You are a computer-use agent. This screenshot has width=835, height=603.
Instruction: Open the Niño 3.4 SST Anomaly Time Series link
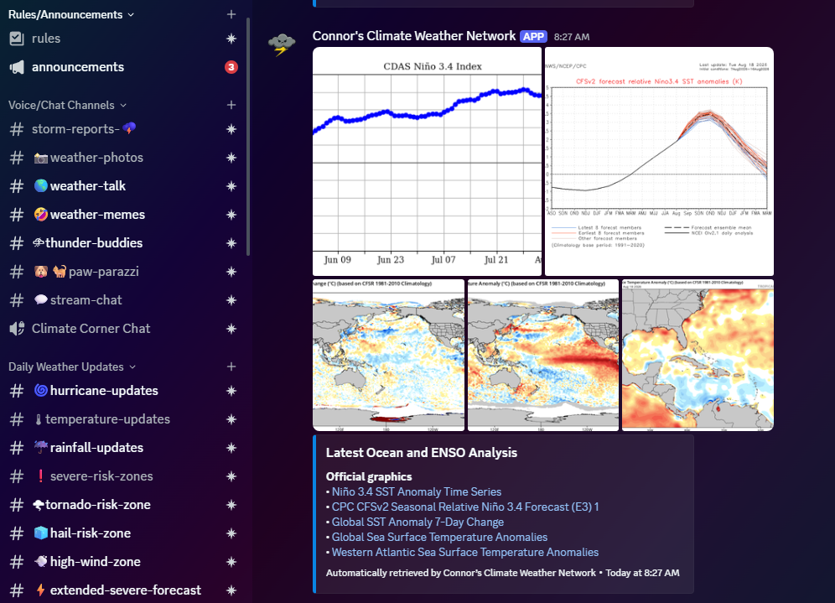click(417, 491)
